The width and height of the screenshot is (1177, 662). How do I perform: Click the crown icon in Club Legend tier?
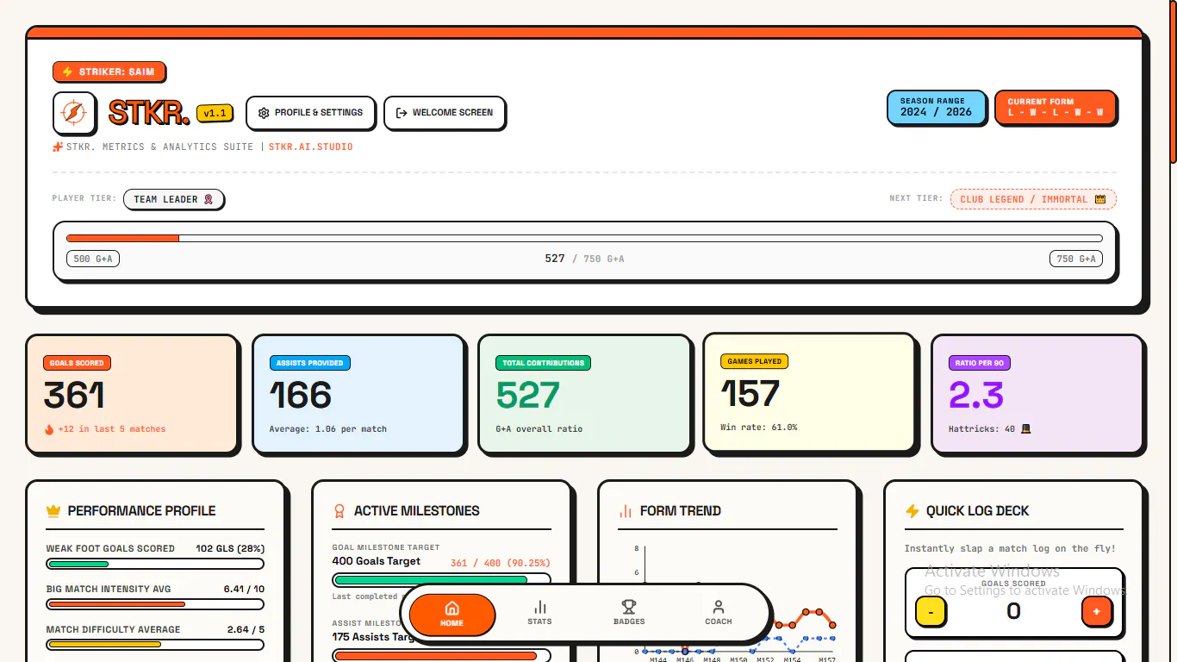tap(1099, 199)
